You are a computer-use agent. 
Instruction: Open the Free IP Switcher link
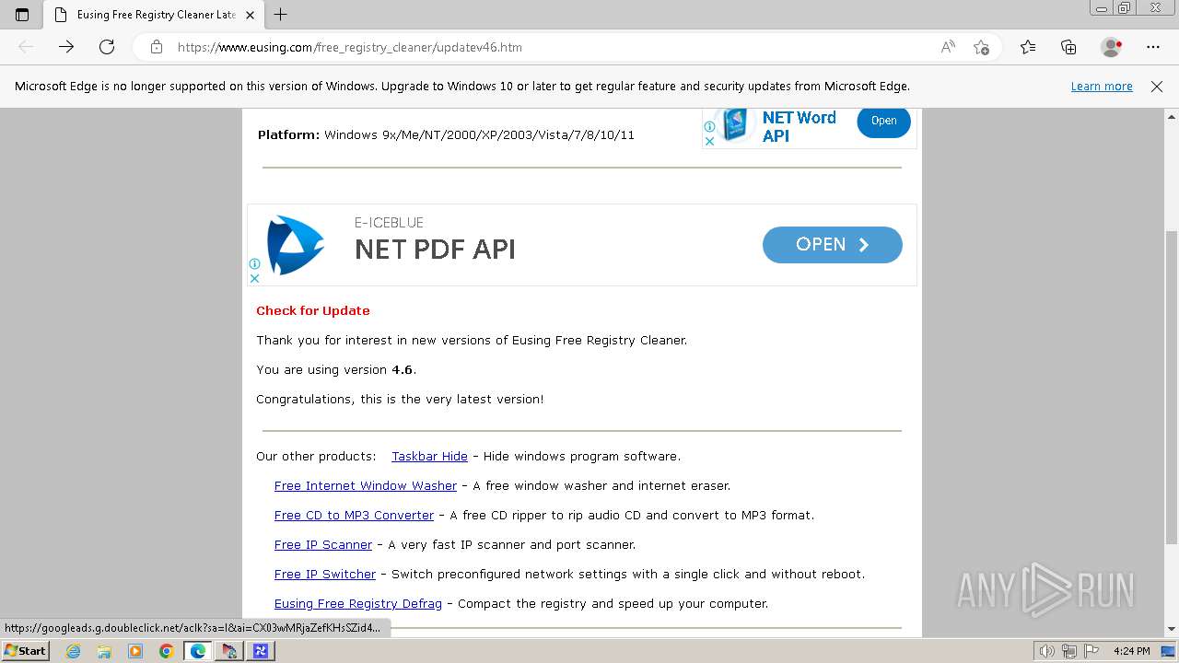(325, 574)
